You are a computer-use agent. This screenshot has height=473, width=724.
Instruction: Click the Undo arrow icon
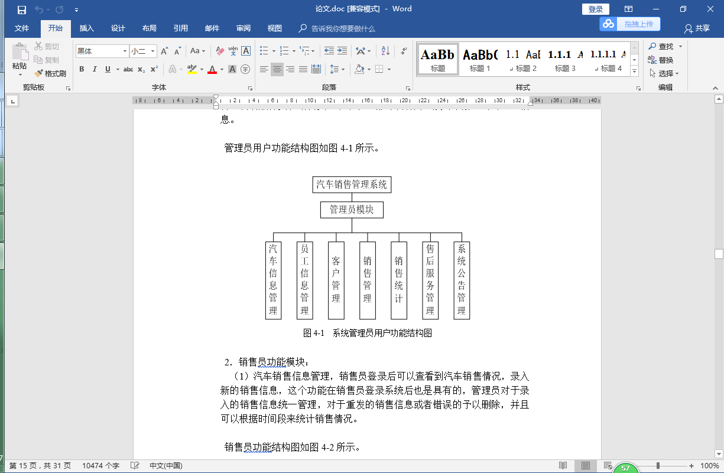point(39,9)
